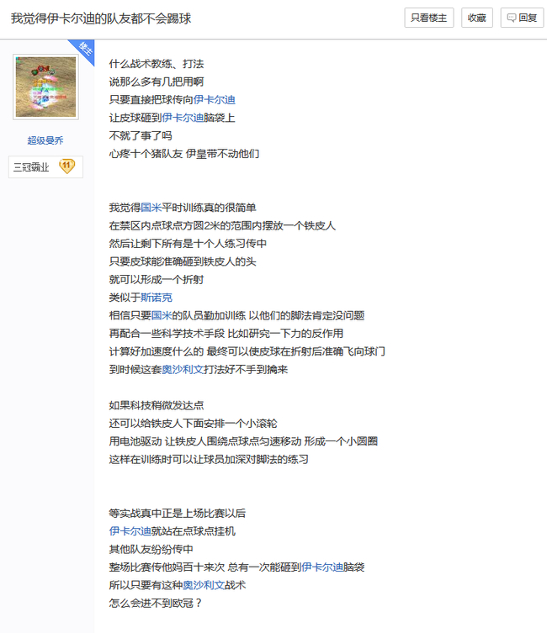Click the 只看楼主 button
The image size is (547, 633).
(x=428, y=18)
